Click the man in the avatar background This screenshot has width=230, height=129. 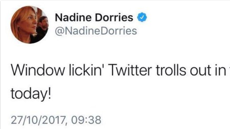(43, 26)
